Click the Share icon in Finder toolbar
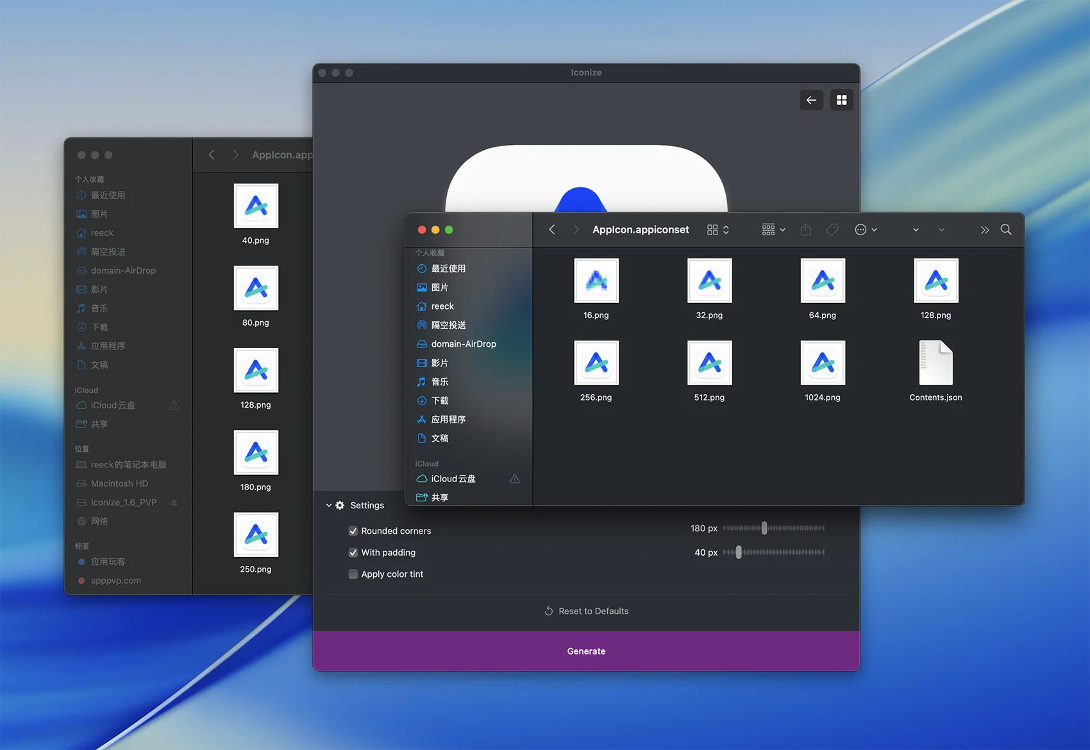Screen dimensions: 1090x750 click(x=805, y=229)
